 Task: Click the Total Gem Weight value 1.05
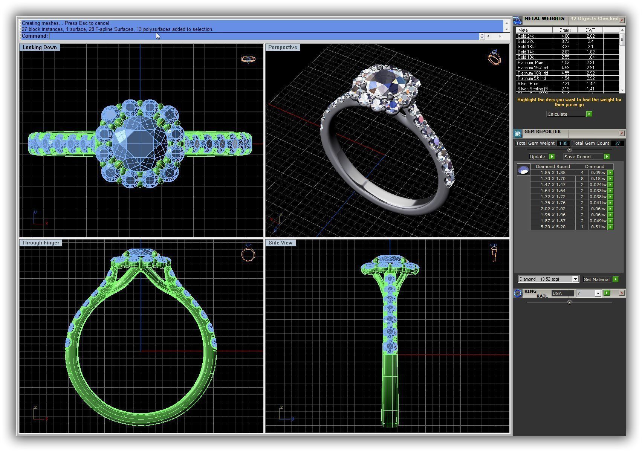click(x=563, y=144)
